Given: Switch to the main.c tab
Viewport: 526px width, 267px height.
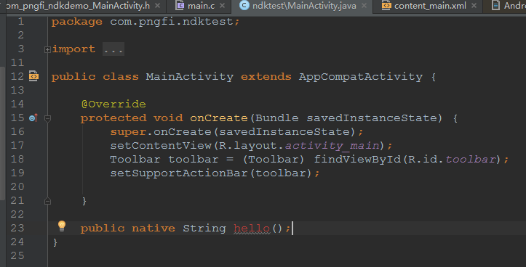Looking at the screenshot, I should (x=201, y=5).
